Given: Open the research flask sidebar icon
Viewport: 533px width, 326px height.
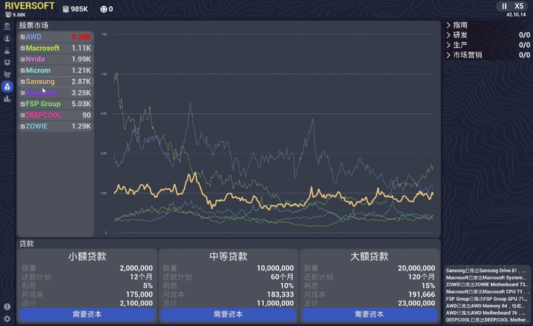Looking at the screenshot, I should coord(7,51).
